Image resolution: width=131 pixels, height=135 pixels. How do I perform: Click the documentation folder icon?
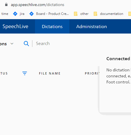tap(95, 14)
